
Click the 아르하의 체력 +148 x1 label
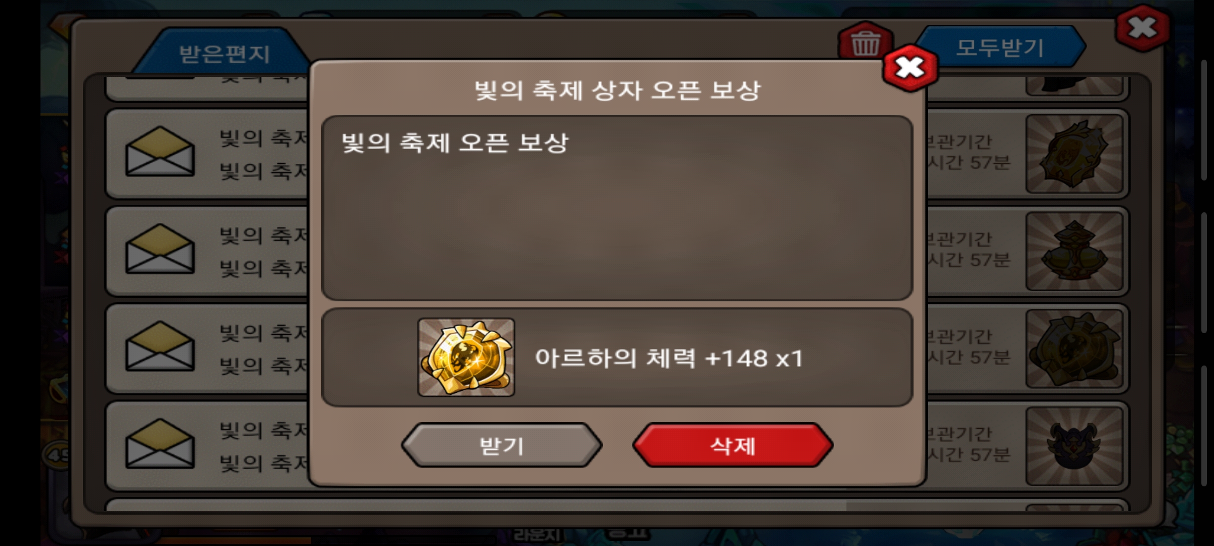click(x=669, y=358)
